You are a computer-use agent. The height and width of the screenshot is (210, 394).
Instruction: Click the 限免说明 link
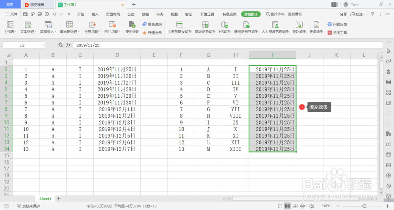pyautogui.click(x=152, y=24)
